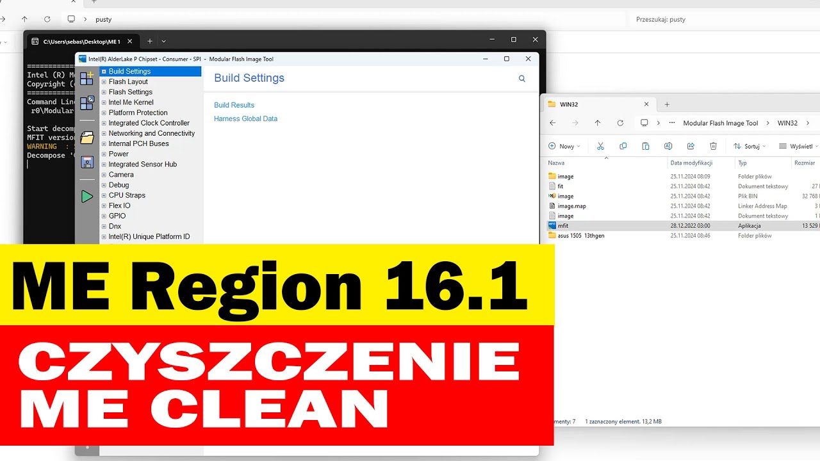Click the Rename icon in WIN32 Explorer toolbar
Screen dimensions: 820x461
click(668, 146)
